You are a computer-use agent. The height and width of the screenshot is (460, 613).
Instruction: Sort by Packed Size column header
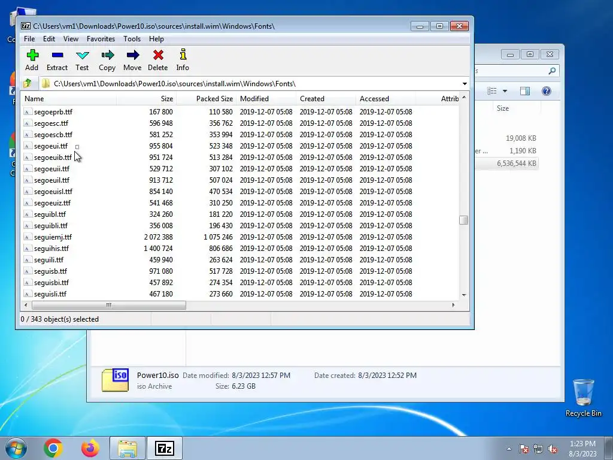pyautogui.click(x=206, y=99)
